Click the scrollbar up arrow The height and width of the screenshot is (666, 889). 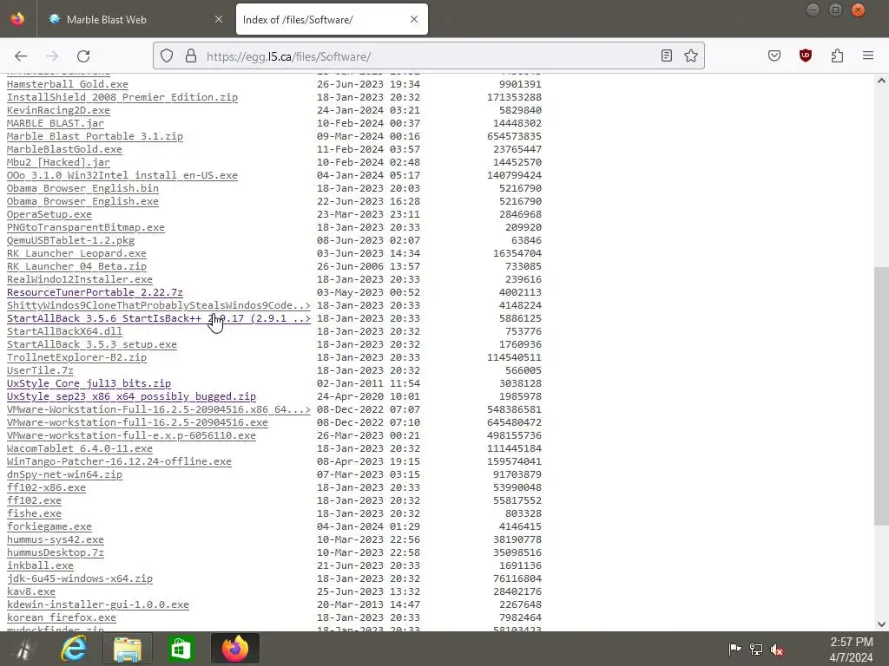(x=881, y=81)
